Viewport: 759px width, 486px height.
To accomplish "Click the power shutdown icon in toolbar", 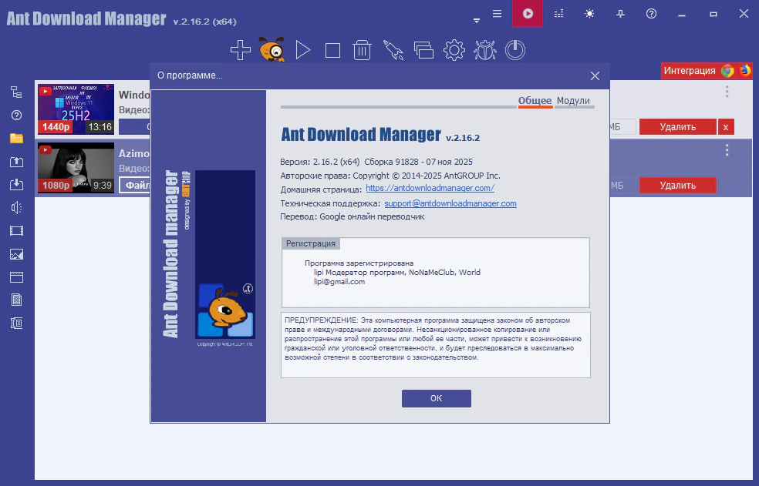I will click(x=514, y=51).
